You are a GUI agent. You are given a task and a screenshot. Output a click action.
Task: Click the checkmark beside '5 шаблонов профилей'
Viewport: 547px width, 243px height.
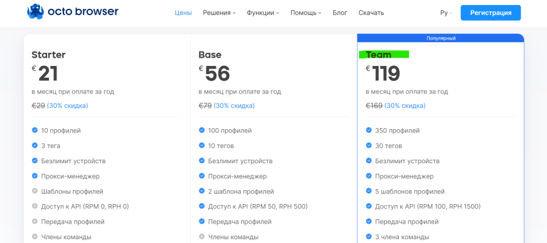369,191
